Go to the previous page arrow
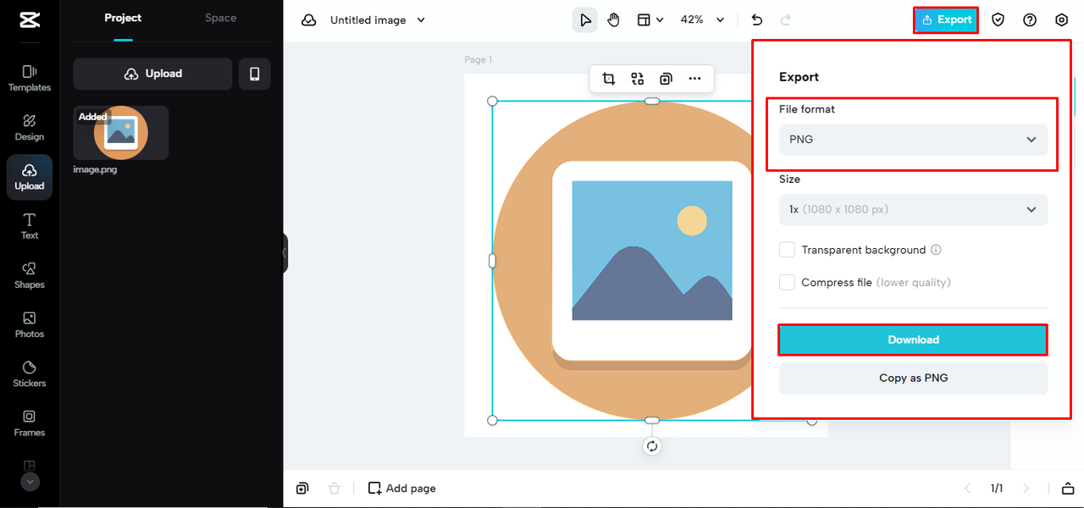The width and height of the screenshot is (1084, 508). point(967,489)
